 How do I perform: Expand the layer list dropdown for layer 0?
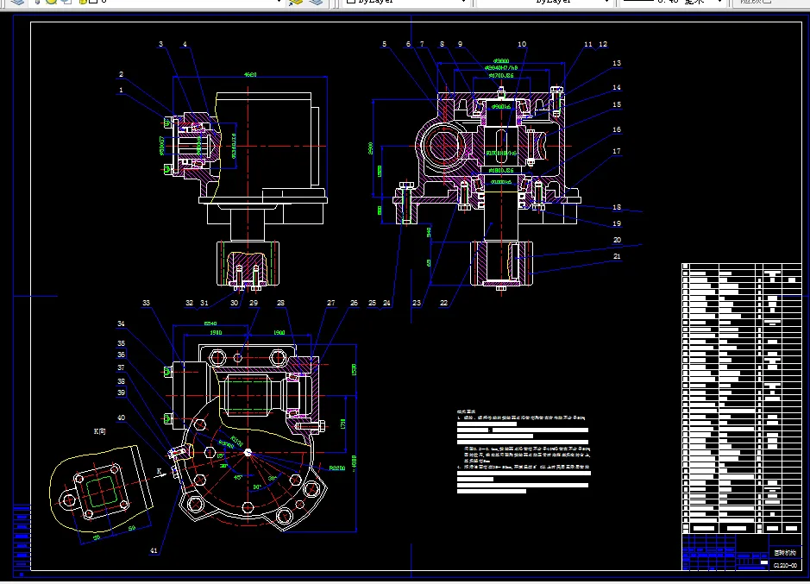point(279,2)
